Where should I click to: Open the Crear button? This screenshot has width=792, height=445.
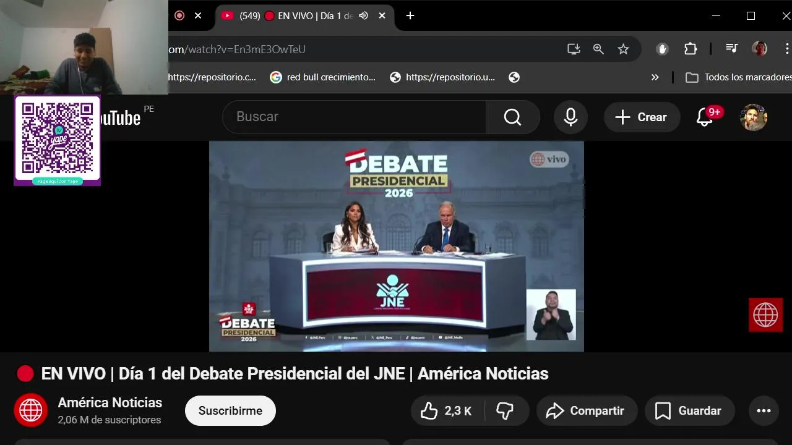click(642, 117)
